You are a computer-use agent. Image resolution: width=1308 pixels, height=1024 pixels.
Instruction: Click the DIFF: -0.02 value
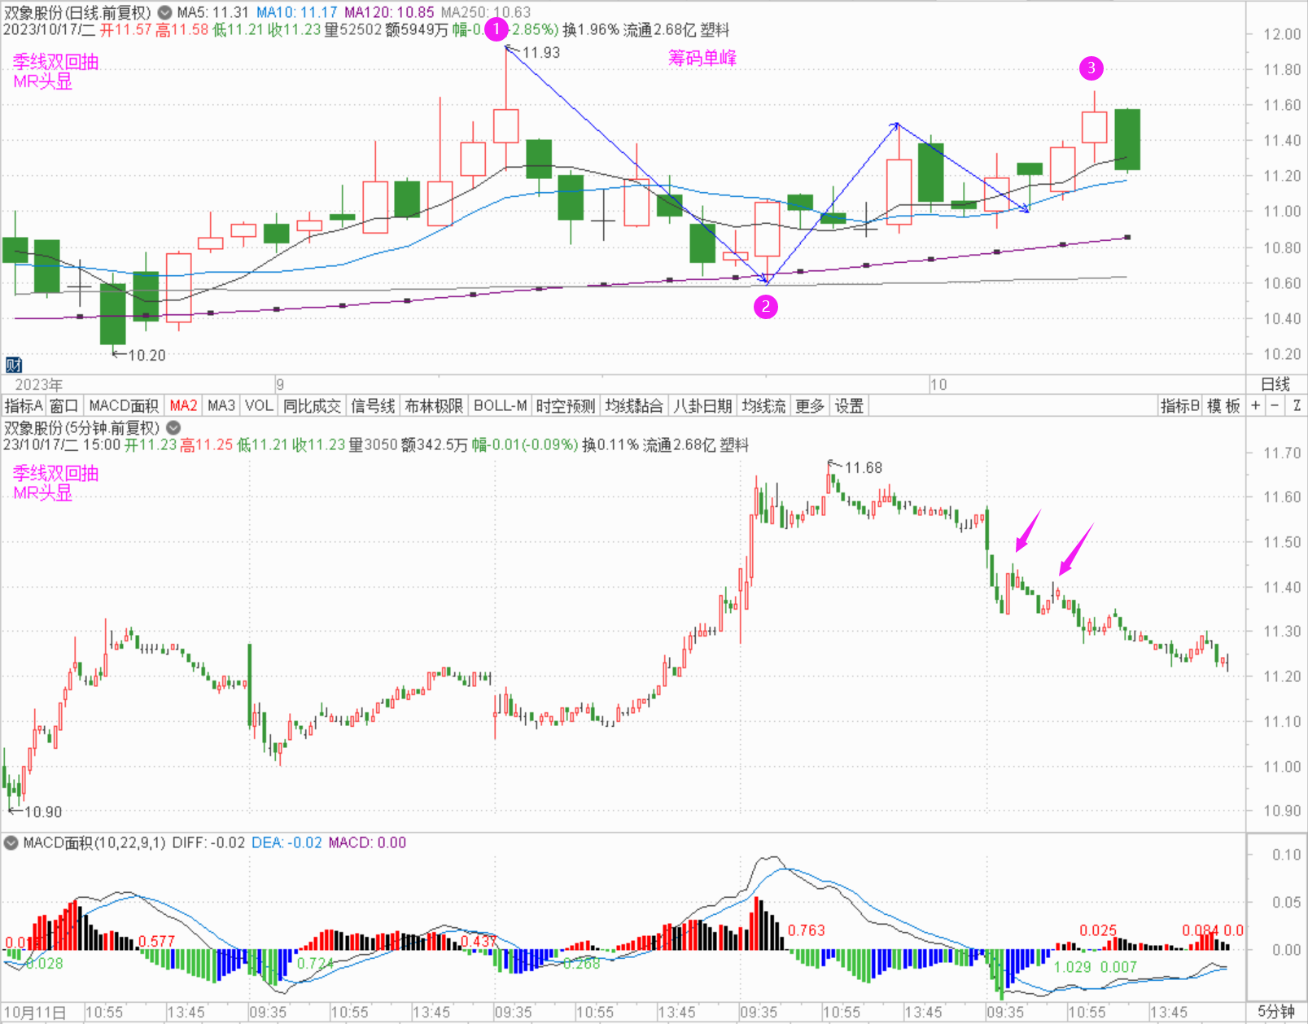[208, 842]
